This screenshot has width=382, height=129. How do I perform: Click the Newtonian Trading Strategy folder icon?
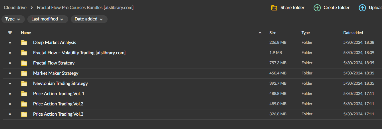[24, 84]
